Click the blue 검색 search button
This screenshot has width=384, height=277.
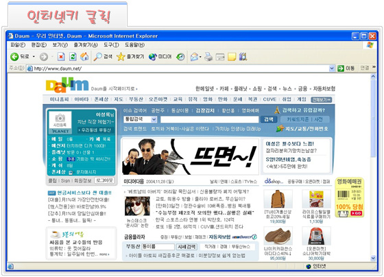(x=269, y=119)
